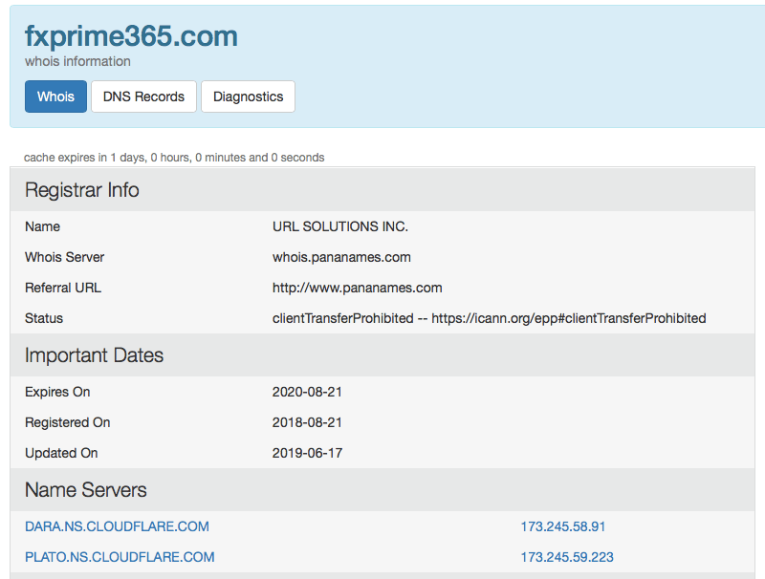Switch to the Whois tab
The width and height of the screenshot is (765, 579).
point(55,96)
